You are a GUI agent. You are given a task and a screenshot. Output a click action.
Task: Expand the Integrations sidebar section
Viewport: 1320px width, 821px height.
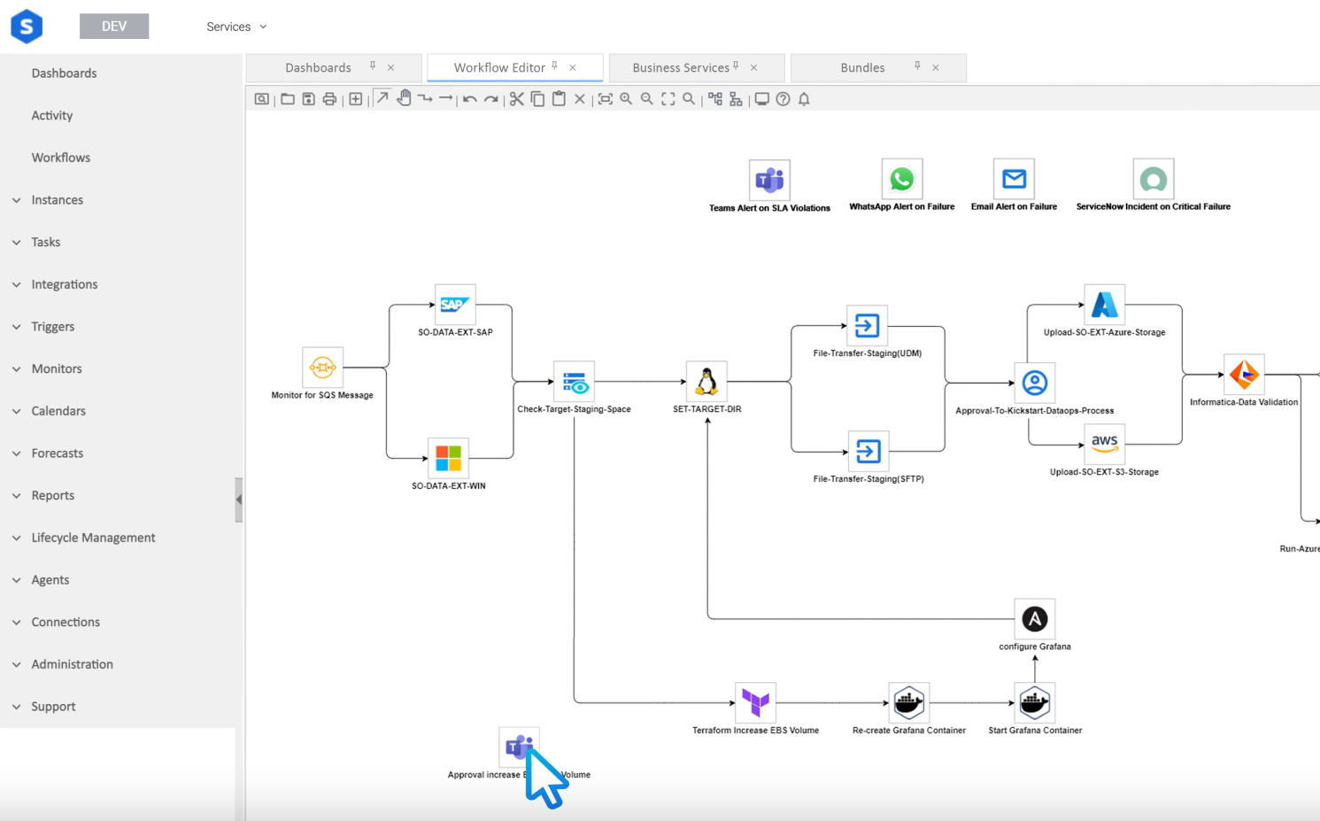[x=65, y=284]
